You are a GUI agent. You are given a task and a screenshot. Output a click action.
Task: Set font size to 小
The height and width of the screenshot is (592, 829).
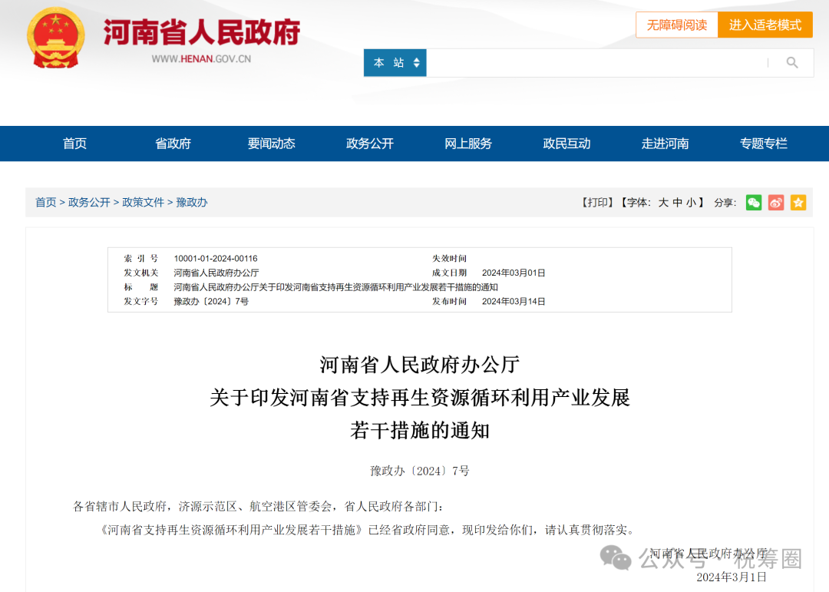[691, 203]
